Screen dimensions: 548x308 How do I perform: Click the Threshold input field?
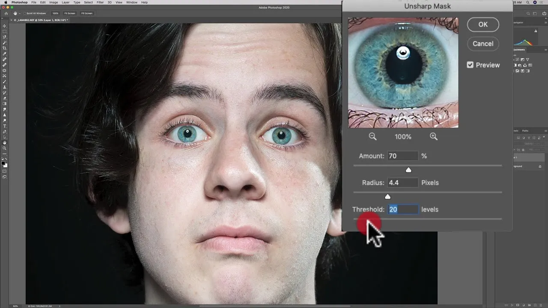point(402,209)
